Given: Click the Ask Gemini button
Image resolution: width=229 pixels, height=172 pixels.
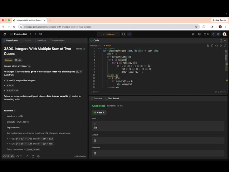Looking at the screenshot, I should point(219,20).
